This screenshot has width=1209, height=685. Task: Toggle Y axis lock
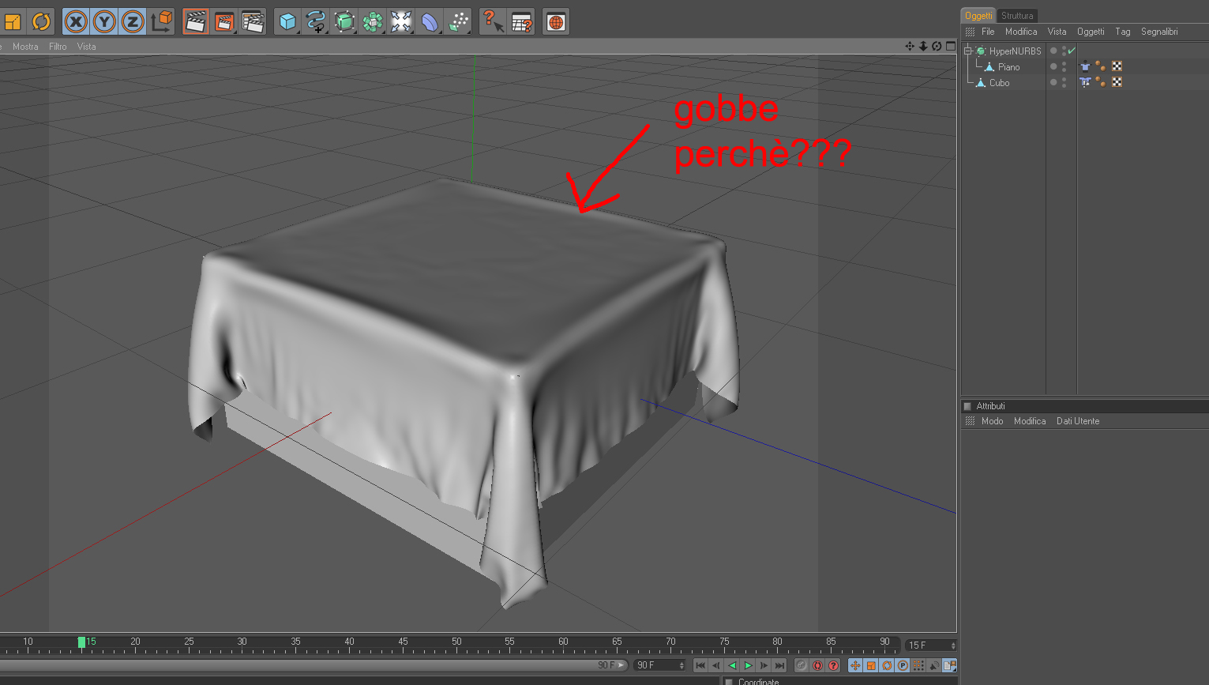pos(104,21)
